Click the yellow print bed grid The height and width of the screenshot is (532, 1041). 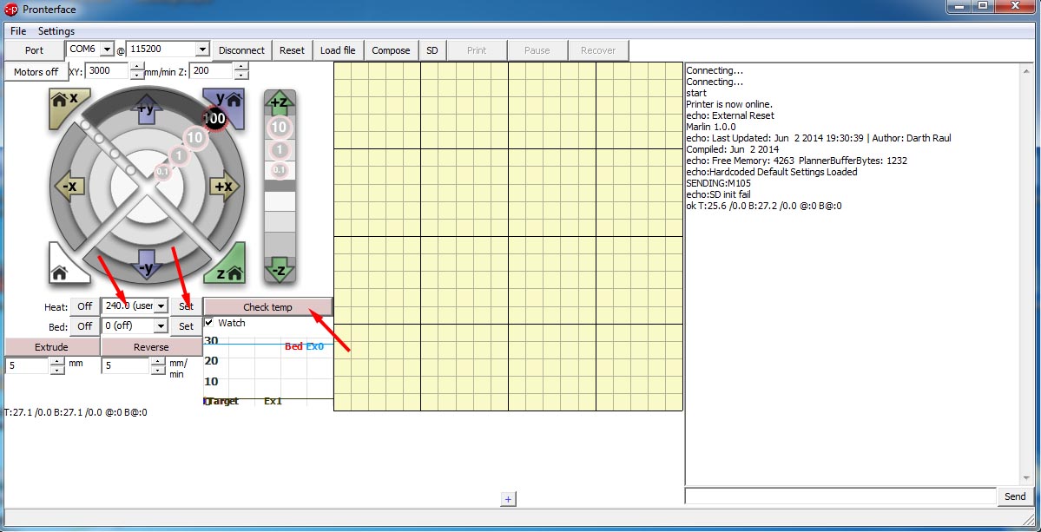508,237
